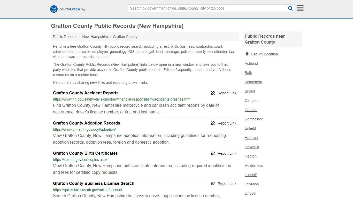
Task: Open Grafton County Adoption Records
Action: (87, 123)
